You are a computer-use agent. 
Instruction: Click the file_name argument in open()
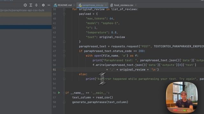(110, 56)
